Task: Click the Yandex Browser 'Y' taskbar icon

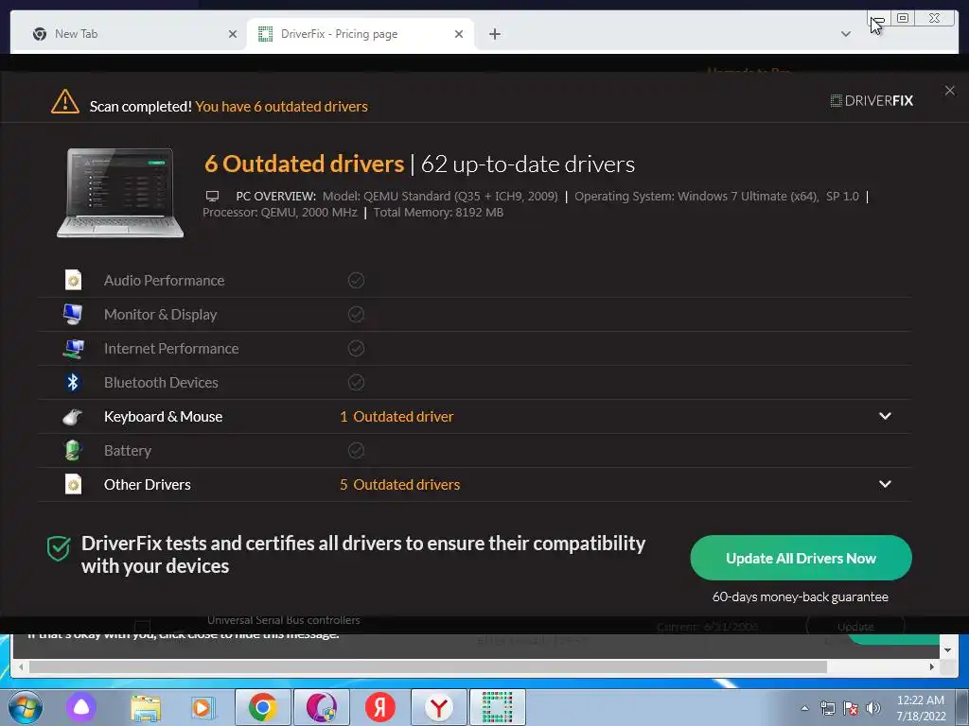Action: coord(438,707)
